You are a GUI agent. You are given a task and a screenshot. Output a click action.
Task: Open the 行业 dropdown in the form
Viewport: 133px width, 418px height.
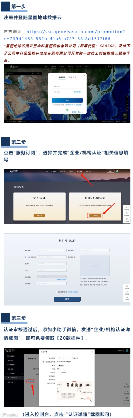pos(52,270)
